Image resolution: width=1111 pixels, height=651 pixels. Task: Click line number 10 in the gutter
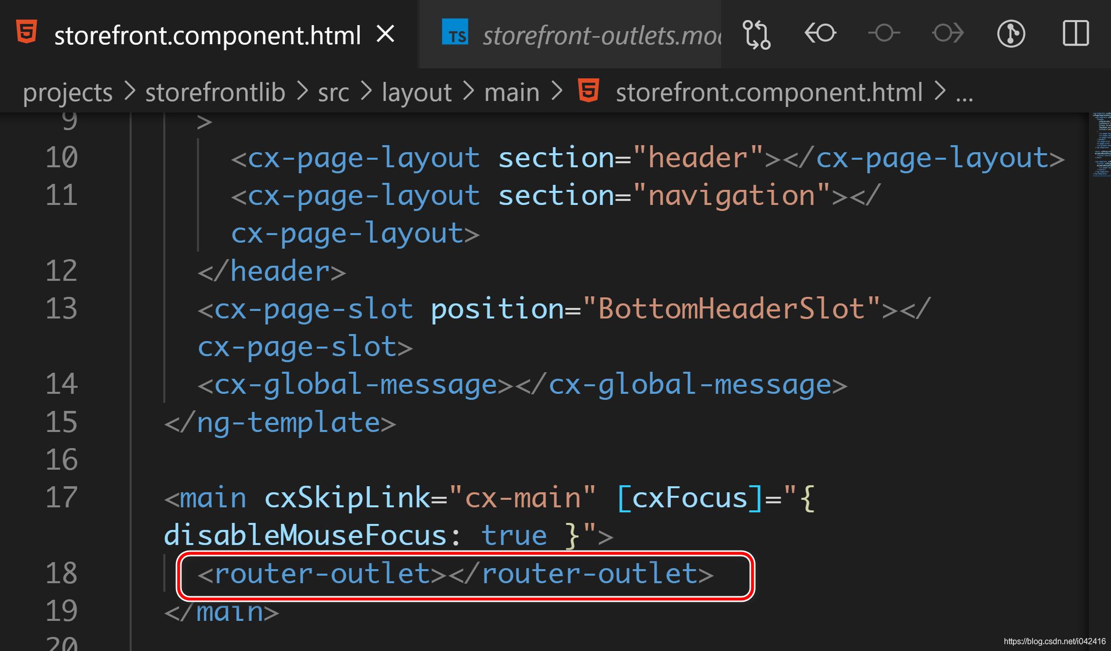tap(61, 157)
